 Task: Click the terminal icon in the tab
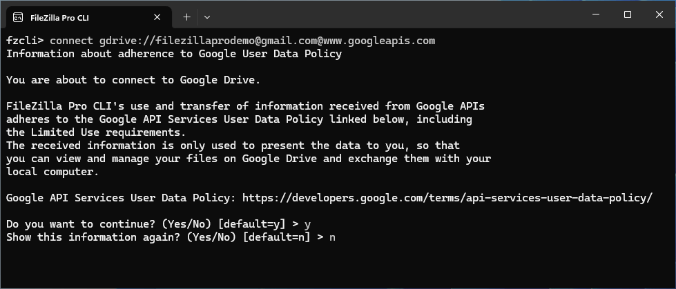tap(18, 17)
